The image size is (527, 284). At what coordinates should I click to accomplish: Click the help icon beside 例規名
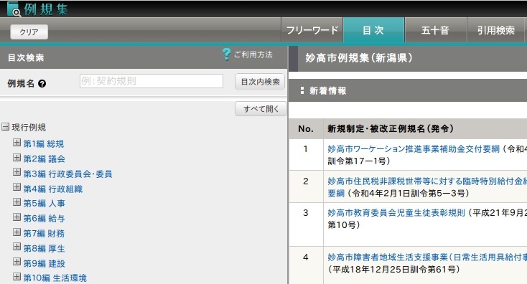pyautogui.click(x=42, y=84)
